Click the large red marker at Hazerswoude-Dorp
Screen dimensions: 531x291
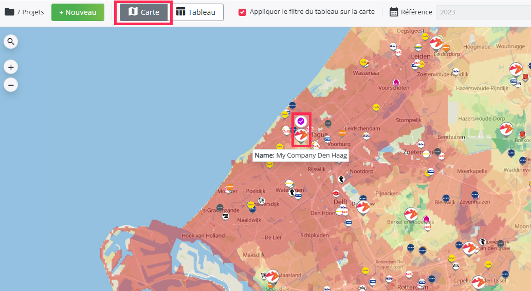[x=506, y=129]
